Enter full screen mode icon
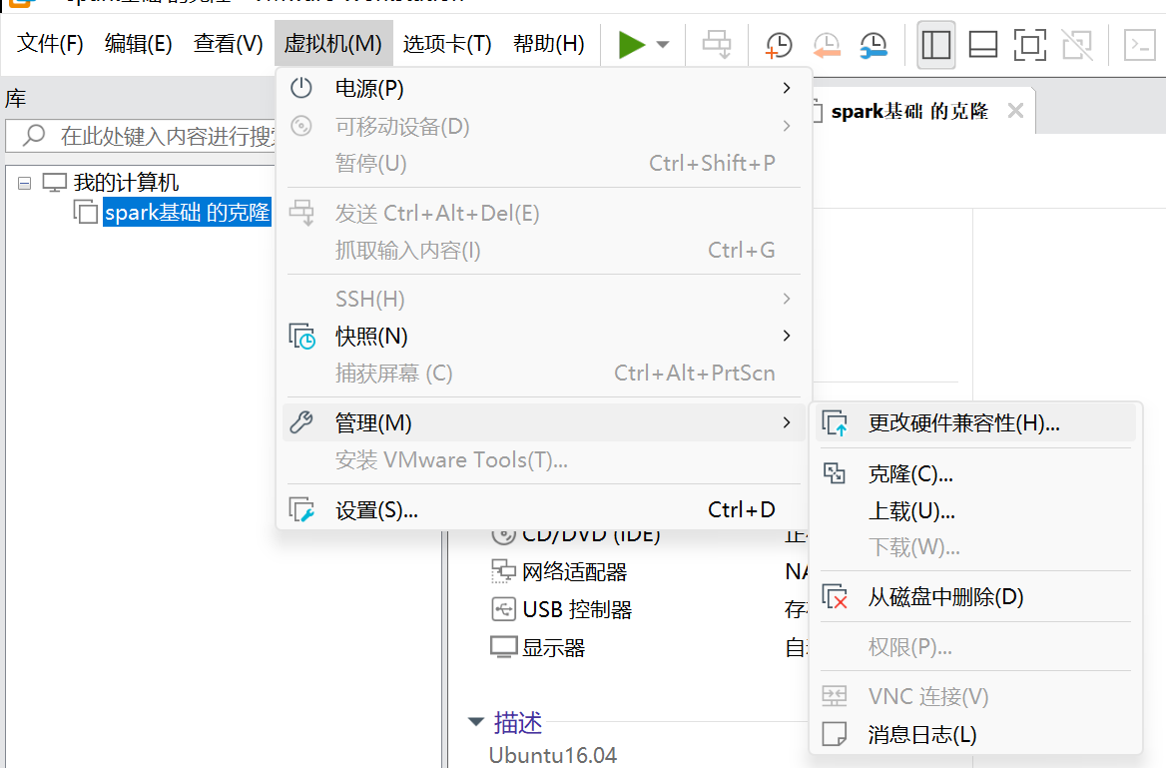The width and height of the screenshot is (1166, 768). (1030, 45)
